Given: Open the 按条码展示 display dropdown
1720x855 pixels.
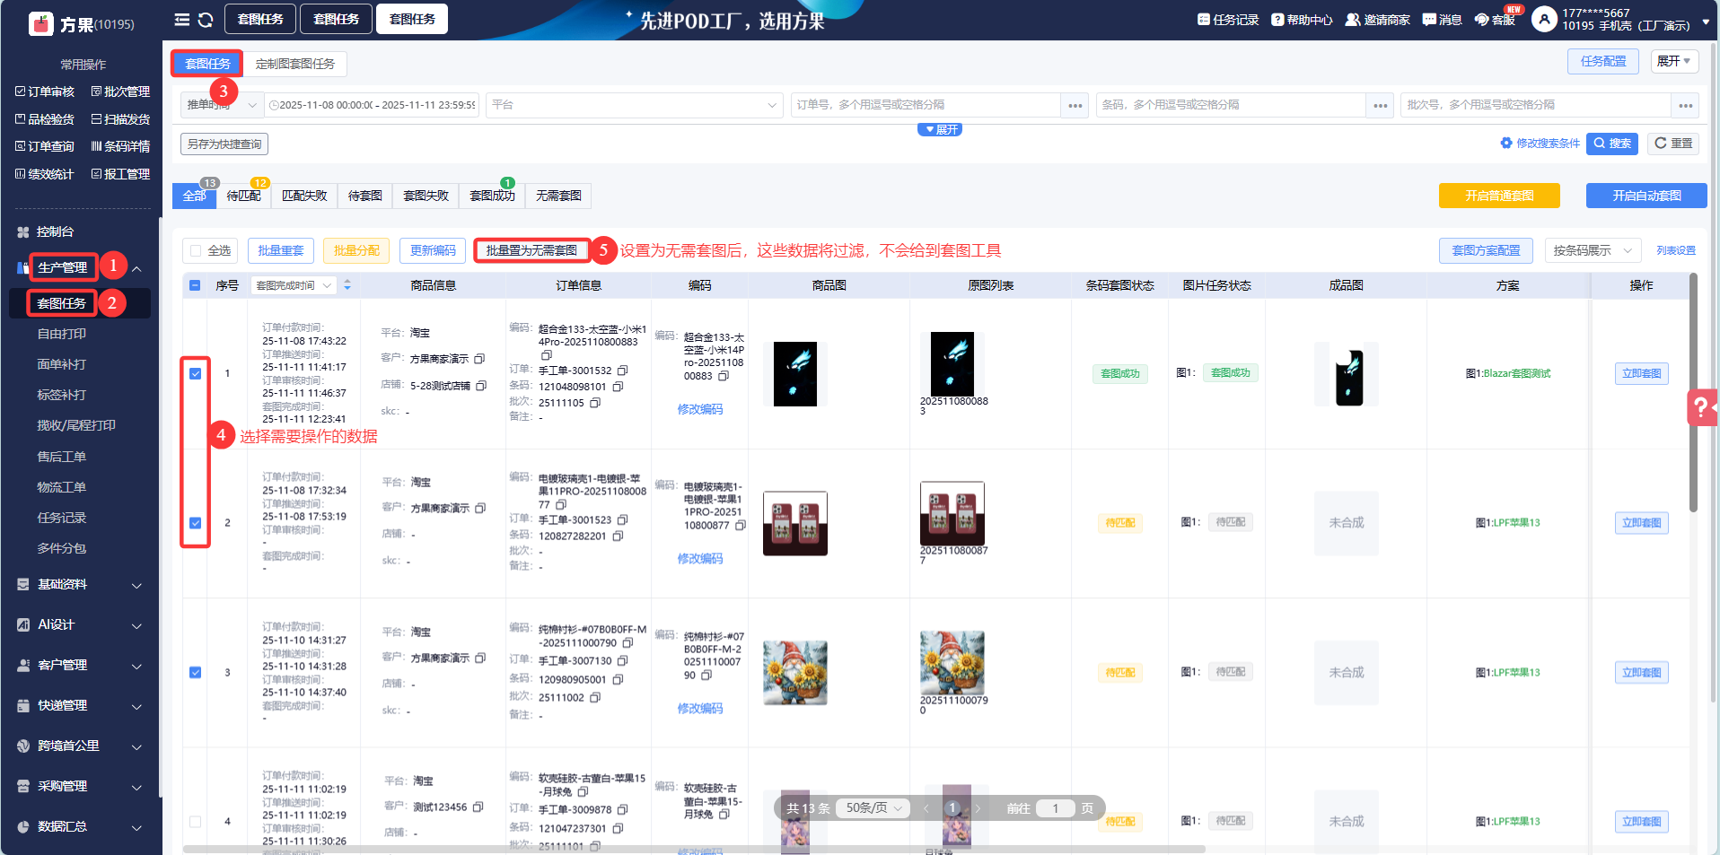Looking at the screenshot, I should [1593, 250].
